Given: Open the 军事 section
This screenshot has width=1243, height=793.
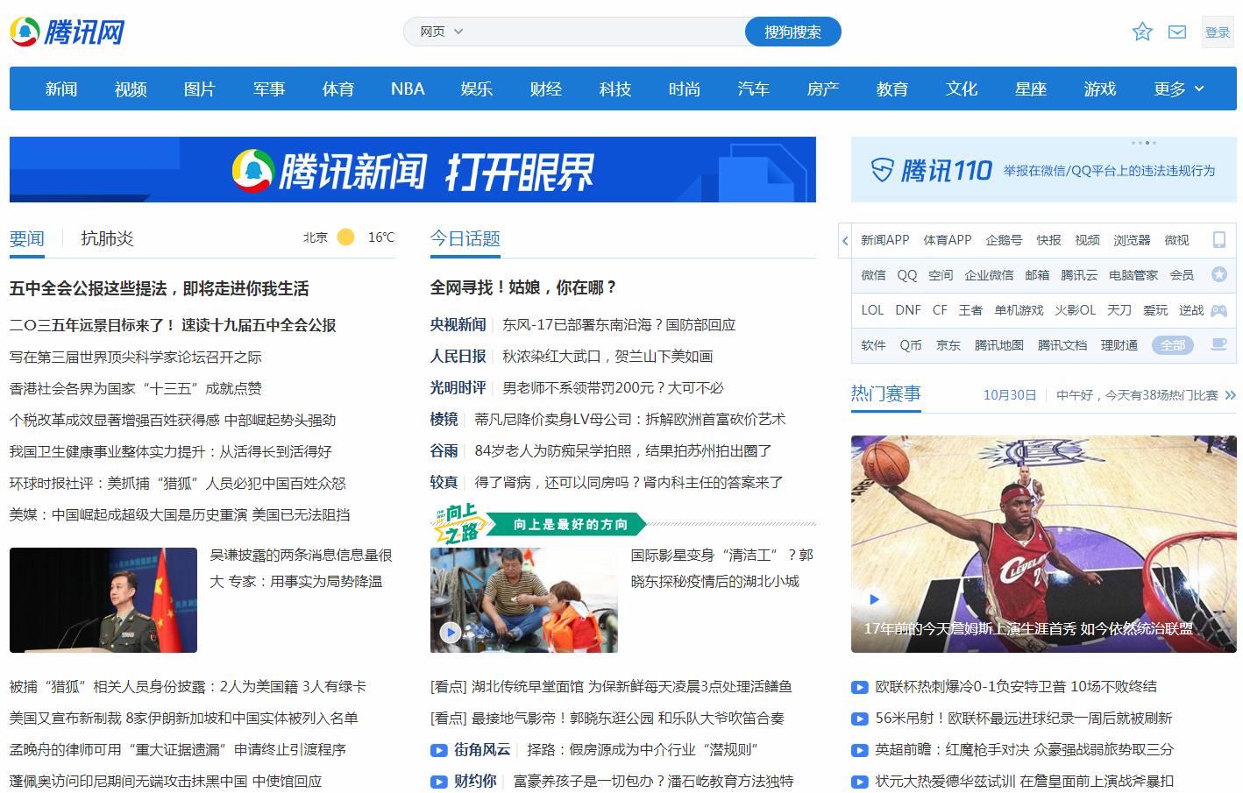Looking at the screenshot, I should click(269, 89).
